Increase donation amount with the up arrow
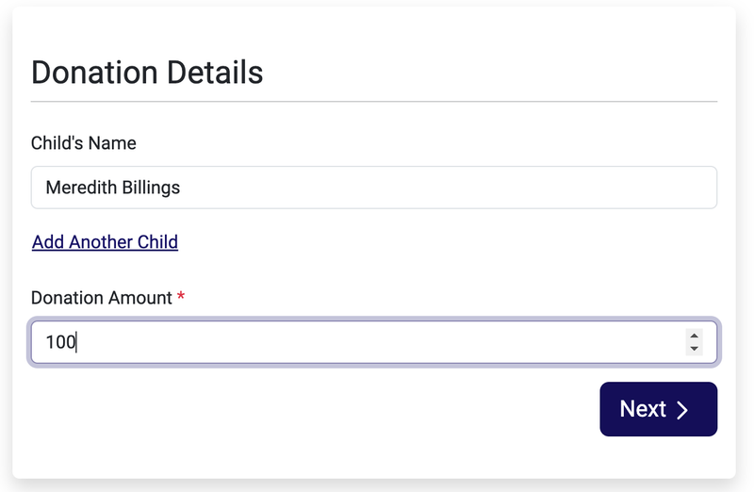 coord(695,336)
